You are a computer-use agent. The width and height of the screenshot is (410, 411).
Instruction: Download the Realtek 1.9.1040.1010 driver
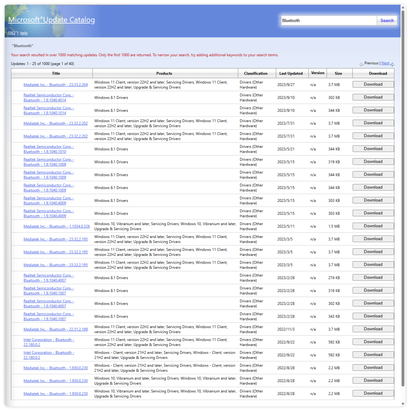point(373,149)
